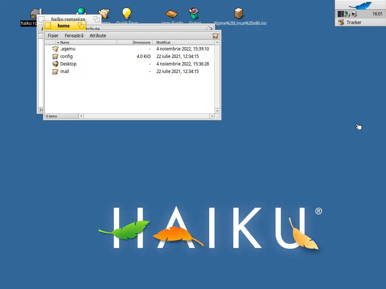
Task: Click the date 4 noiembrie 2022, 15:39:10
Action: [x=183, y=49]
